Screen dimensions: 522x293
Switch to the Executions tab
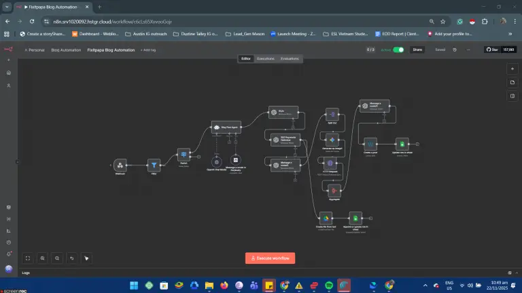pos(266,59)
